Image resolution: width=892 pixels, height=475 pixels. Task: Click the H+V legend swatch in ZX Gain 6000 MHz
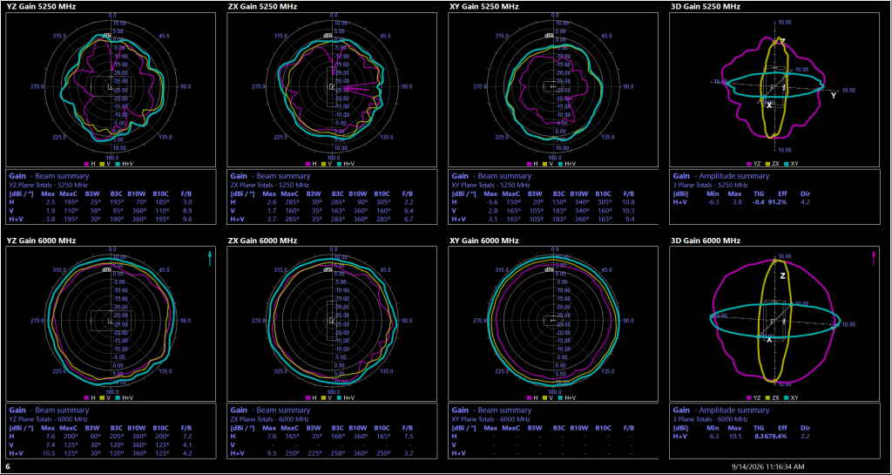click(340, 397)
